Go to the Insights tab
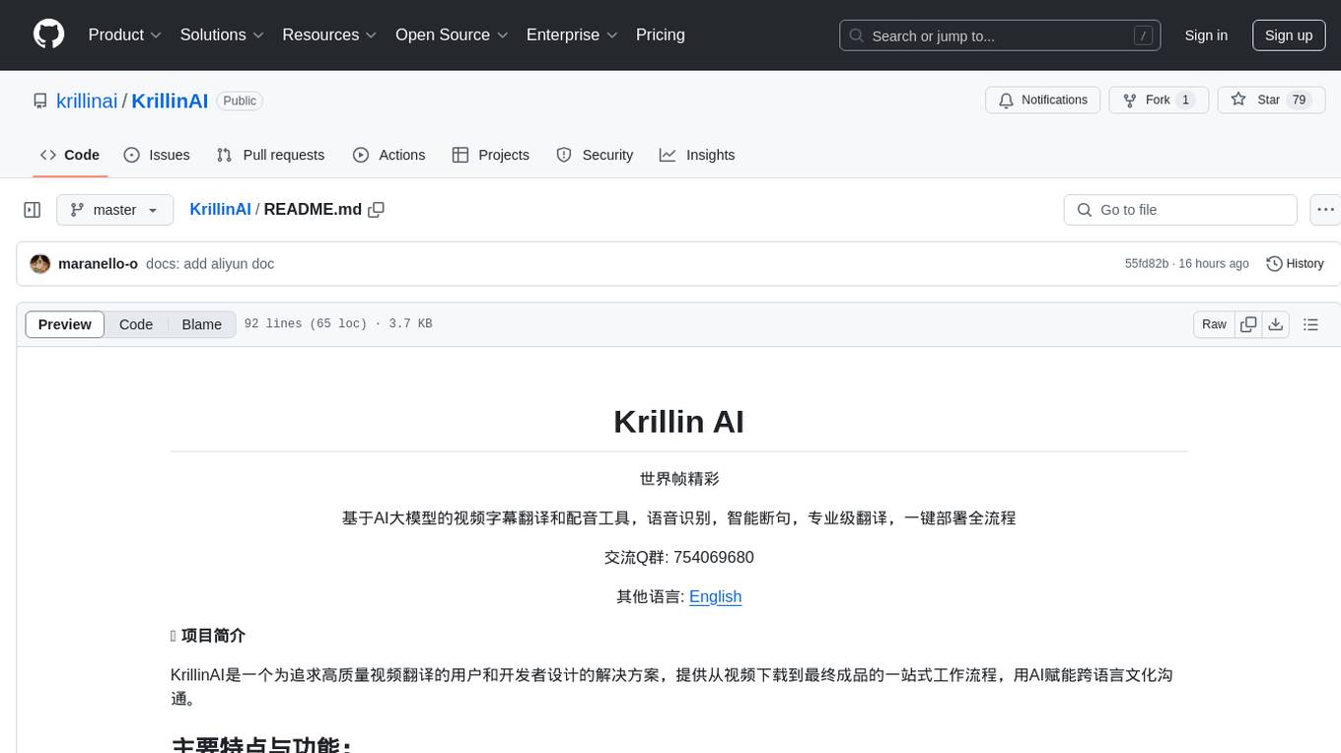Screen dimensions: 1341x753 697,155
